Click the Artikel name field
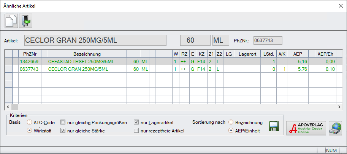Viewport: 347px width, 154px height. tap(95, 40)
